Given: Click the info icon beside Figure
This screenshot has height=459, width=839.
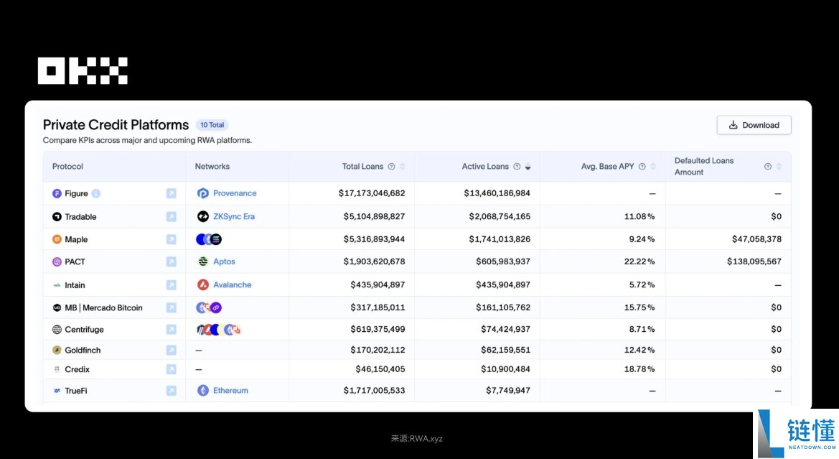Looking at the screenshot, I should [96, 193].
